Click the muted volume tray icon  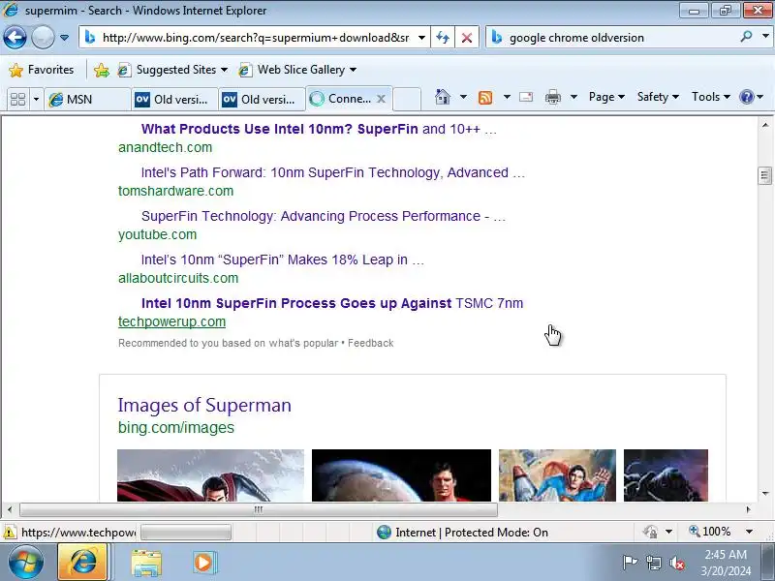pyautogui.click(x=677, y=563)
